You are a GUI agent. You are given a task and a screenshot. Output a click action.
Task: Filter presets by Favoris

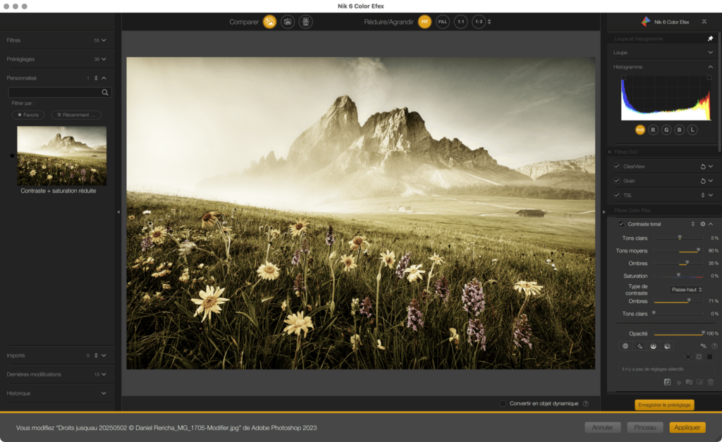(28, 115)
